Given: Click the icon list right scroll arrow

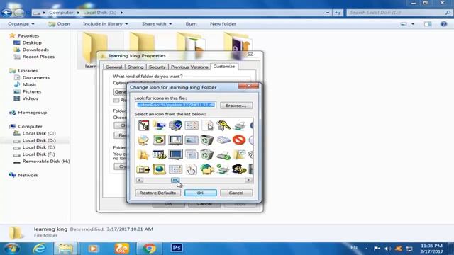Looking at the screenshot, I should 248,180.
